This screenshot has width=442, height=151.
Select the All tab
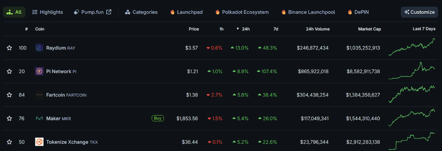[x=14, y=12]
